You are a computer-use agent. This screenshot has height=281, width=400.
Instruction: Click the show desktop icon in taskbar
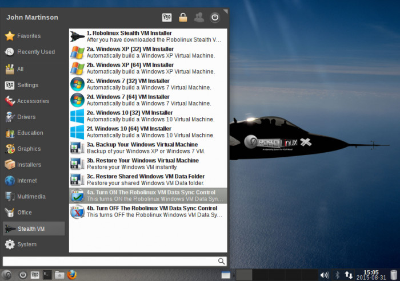tap(226, 275)
